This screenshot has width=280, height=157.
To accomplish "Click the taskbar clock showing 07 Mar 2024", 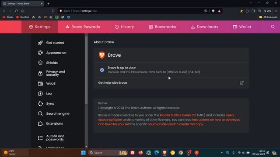I will [x=259, y=153].
